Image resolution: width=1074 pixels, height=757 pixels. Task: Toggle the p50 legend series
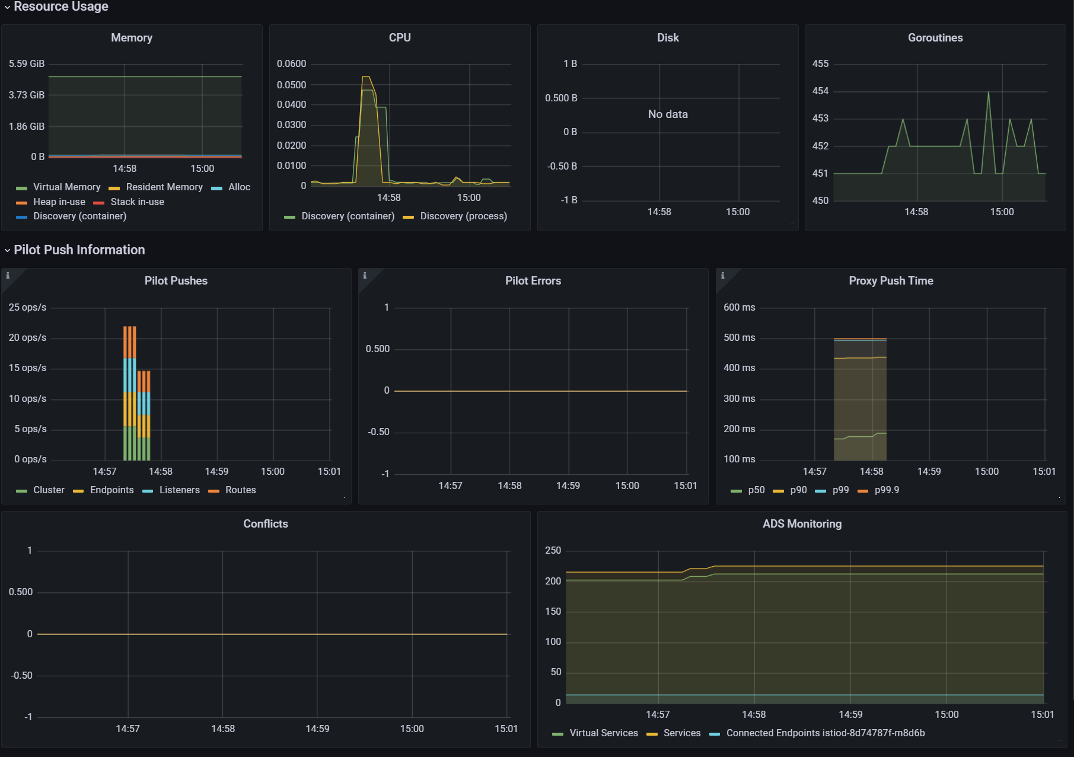(x=756, y=490)
